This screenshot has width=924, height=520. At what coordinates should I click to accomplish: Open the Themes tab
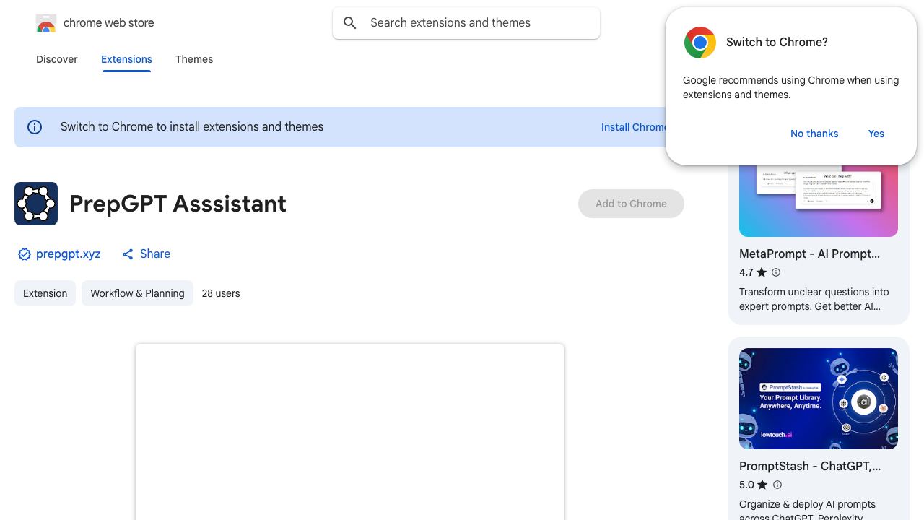pyautogui.click(x=194, y=59)
